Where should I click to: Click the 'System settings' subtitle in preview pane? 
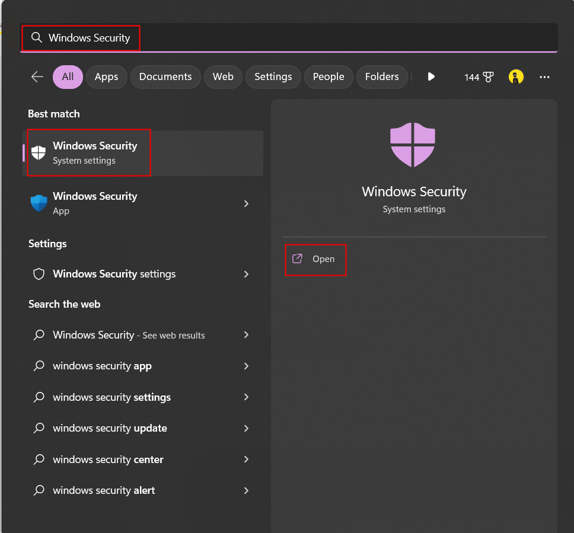[x=414, y=209]
